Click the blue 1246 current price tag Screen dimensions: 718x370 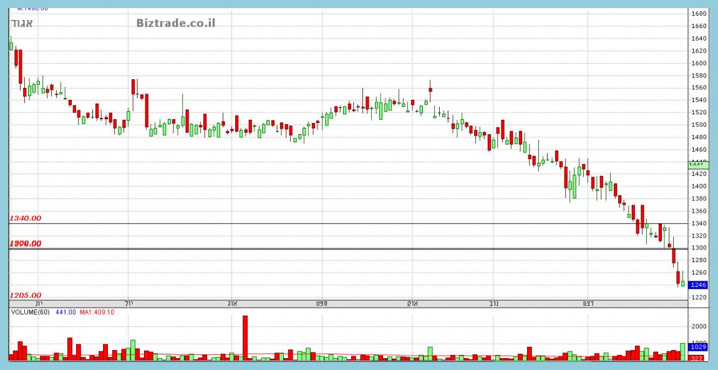(698, 285)
